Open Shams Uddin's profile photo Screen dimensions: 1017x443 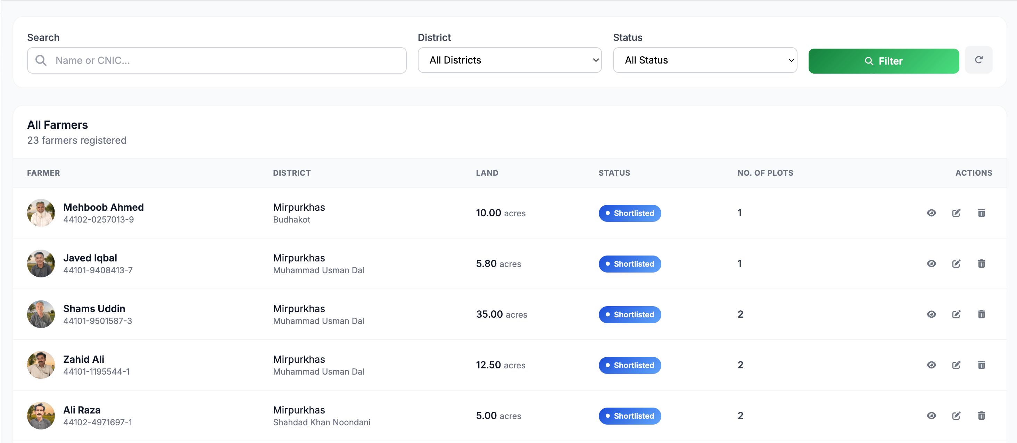tap(41, 315)
